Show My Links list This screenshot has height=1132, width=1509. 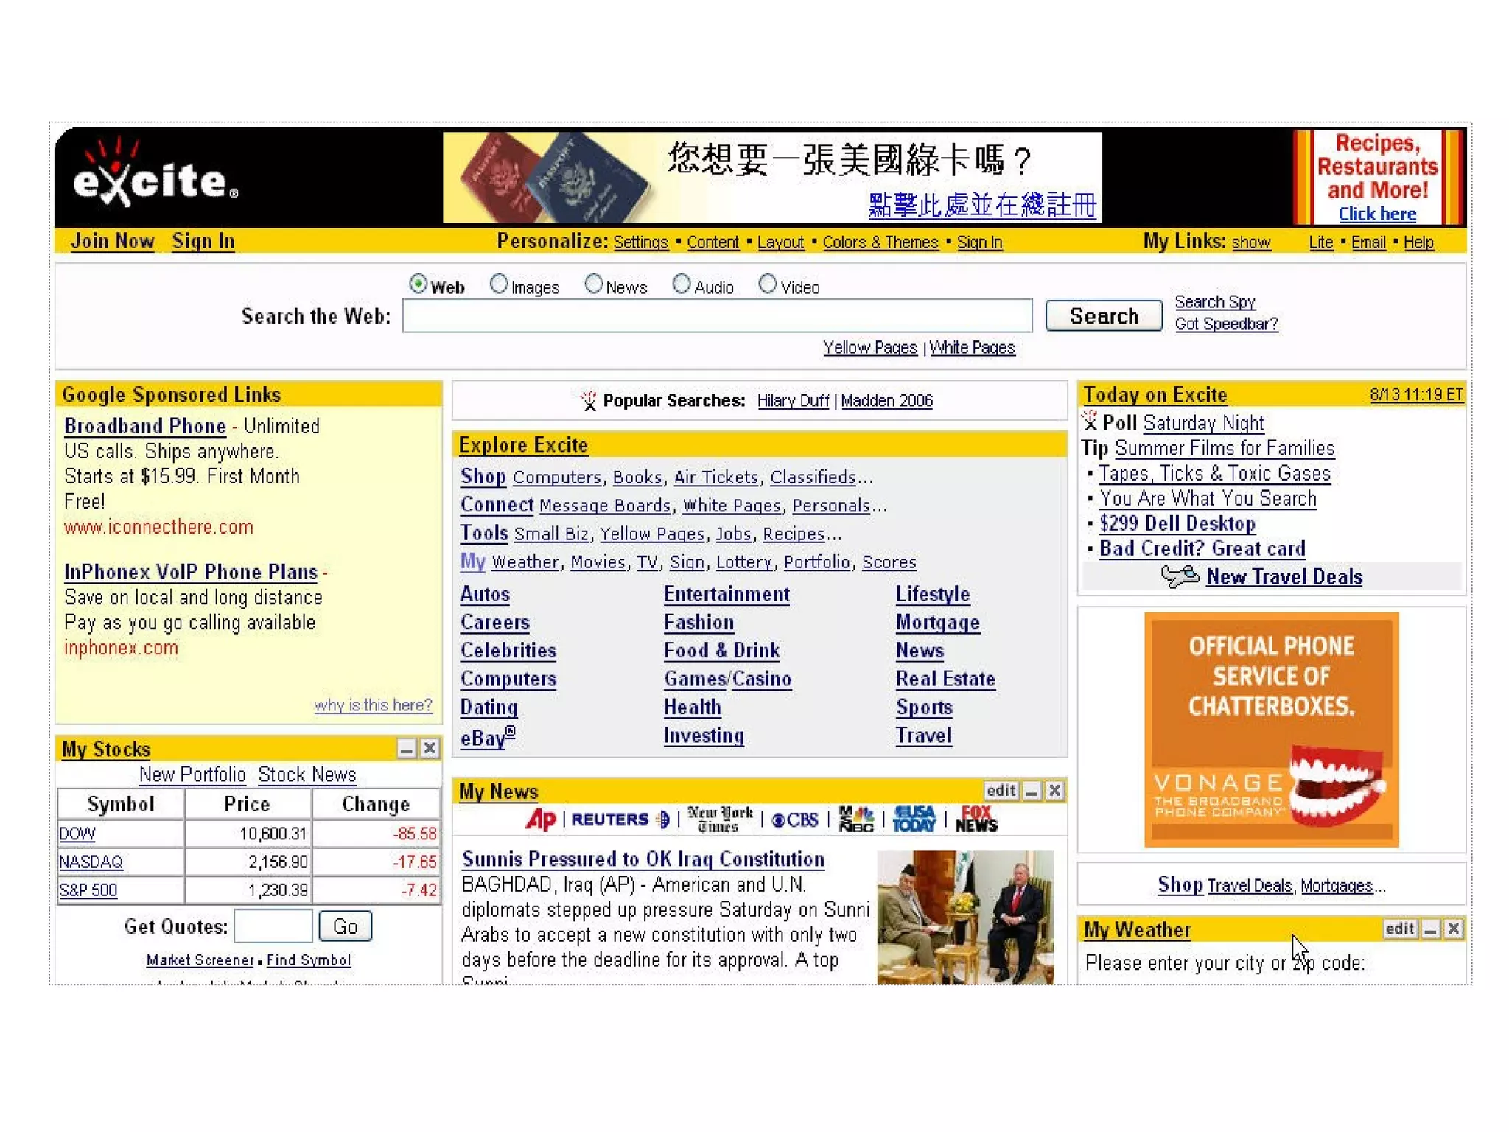tap(1250, 242)
